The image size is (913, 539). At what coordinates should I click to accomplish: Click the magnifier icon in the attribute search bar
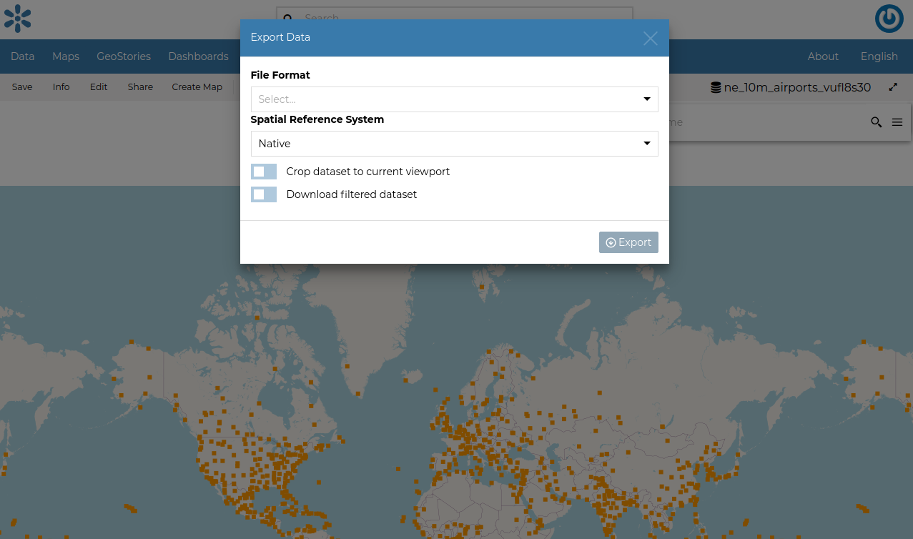tap(876, 122)
